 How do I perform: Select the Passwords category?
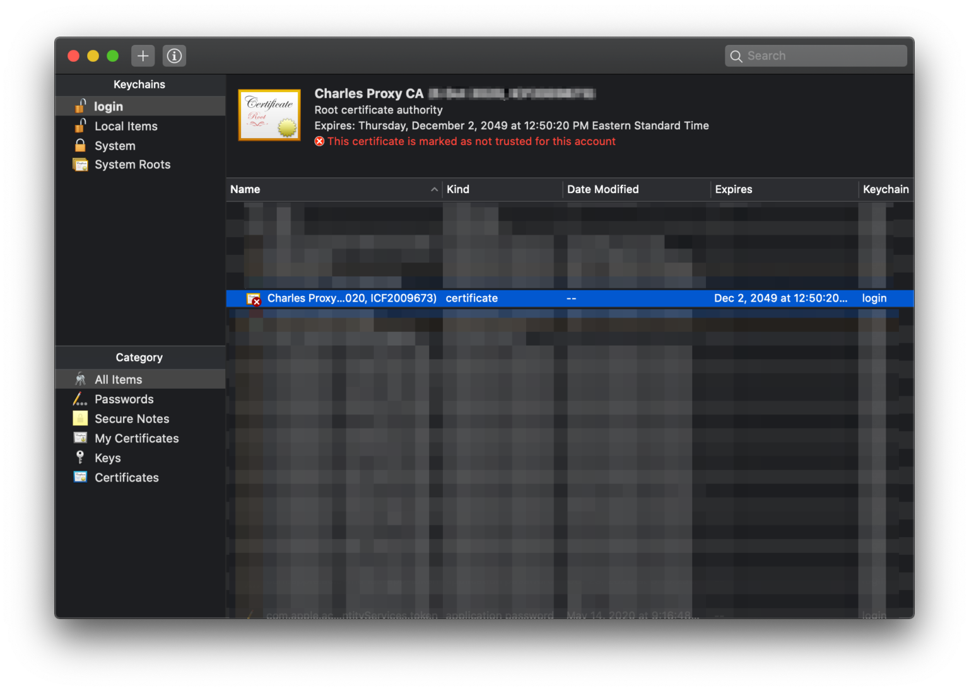coord(140,399)
